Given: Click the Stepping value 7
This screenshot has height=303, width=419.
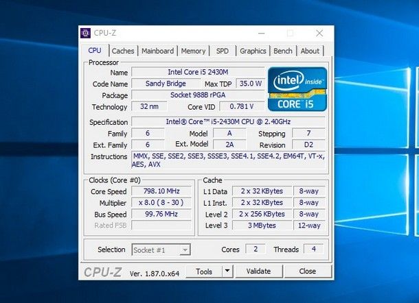Looking at the screenshot, I should (308, 133).
